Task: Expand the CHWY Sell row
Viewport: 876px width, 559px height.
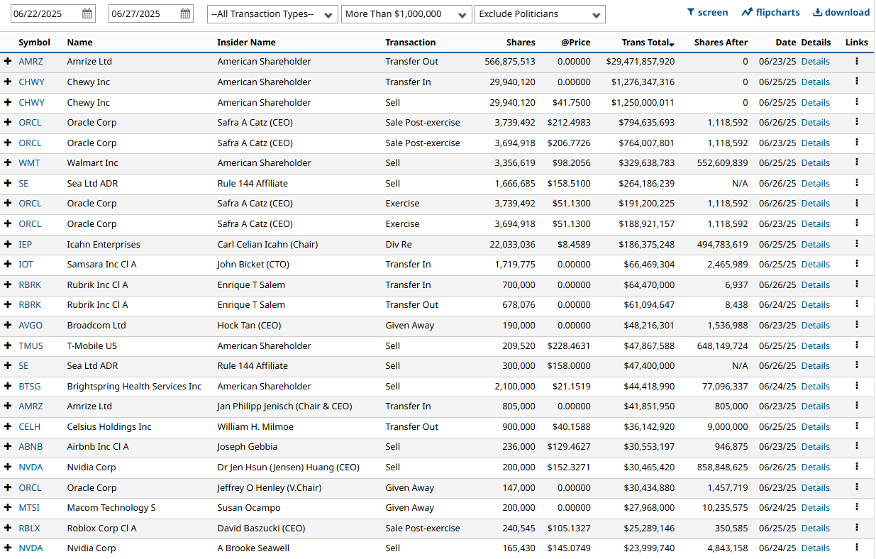Action: click(8, 102)
